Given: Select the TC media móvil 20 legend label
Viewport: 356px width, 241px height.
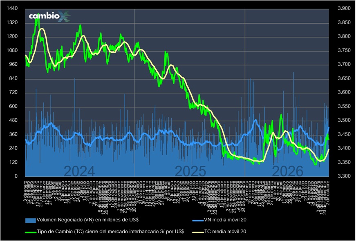Looking at the screenshot, I should [x=225, y=232].
